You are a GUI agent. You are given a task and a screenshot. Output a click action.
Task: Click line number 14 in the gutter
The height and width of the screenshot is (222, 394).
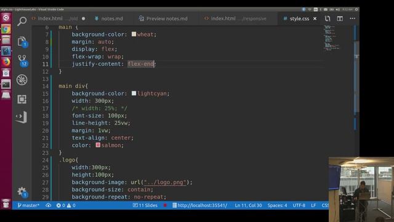tap(45, 86)
